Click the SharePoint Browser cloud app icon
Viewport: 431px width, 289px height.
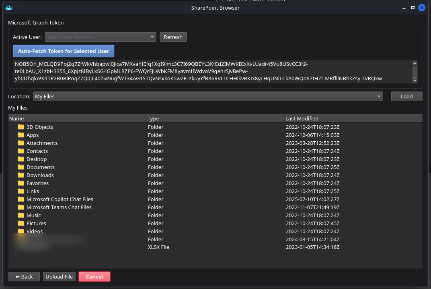[9, 8]
